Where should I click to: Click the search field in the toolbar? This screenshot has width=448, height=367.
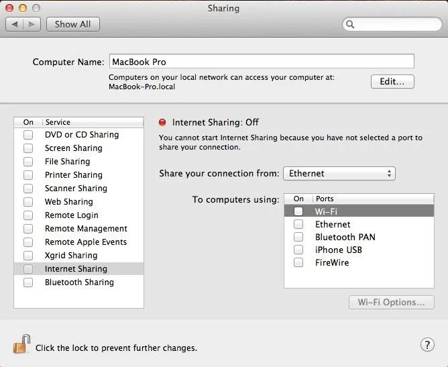click(x=392, y=24)
